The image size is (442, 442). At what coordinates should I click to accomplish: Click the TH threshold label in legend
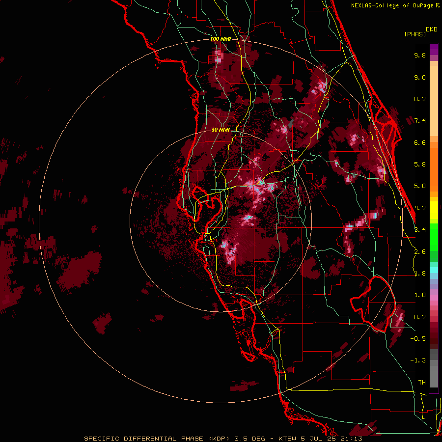click(422, 383)
